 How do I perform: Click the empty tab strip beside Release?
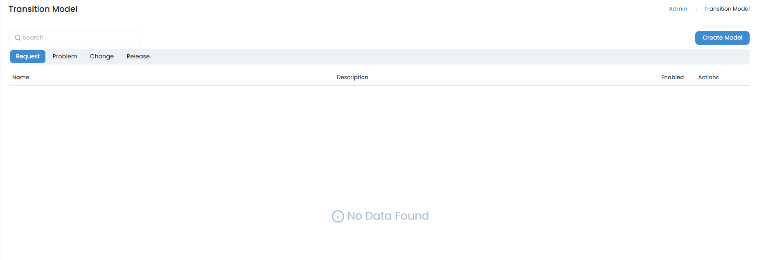click(x=409, y=56)
